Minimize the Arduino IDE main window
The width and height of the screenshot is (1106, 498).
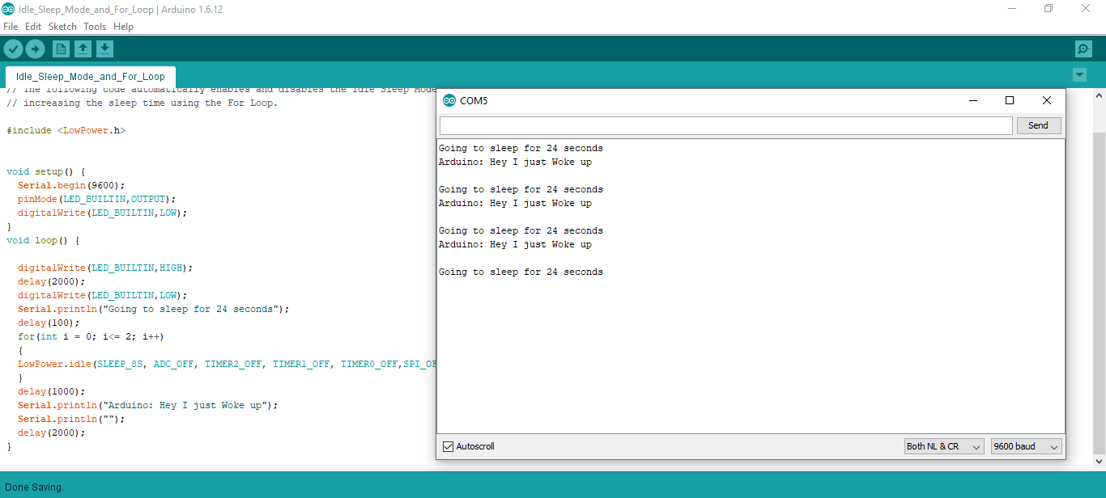click(x=1012, y=9)
